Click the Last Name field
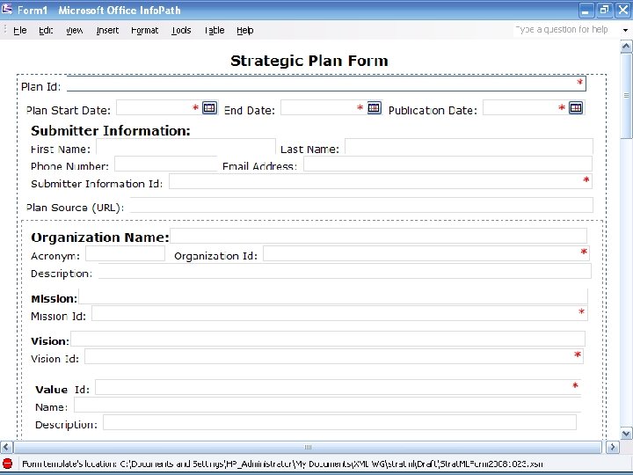 pos(469,147)
